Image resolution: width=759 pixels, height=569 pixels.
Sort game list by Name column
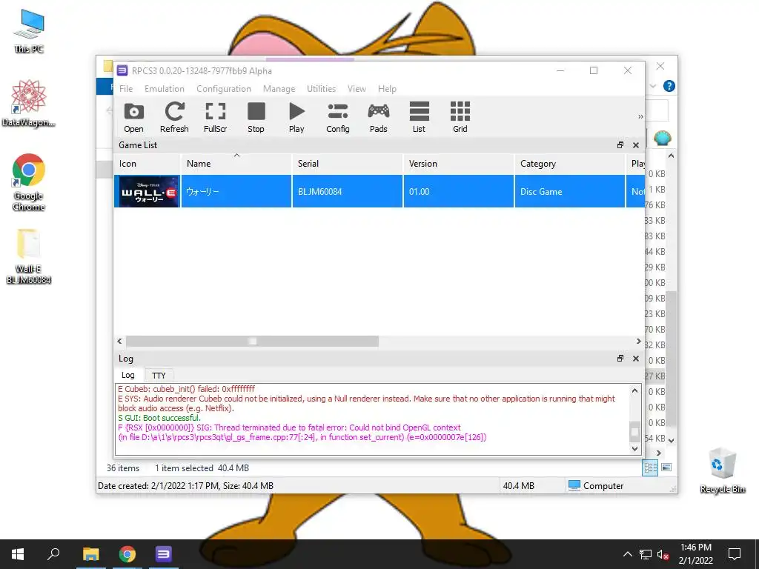click(236, 164)
